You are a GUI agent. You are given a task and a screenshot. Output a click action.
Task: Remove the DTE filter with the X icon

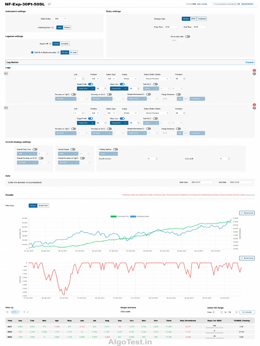7,312
